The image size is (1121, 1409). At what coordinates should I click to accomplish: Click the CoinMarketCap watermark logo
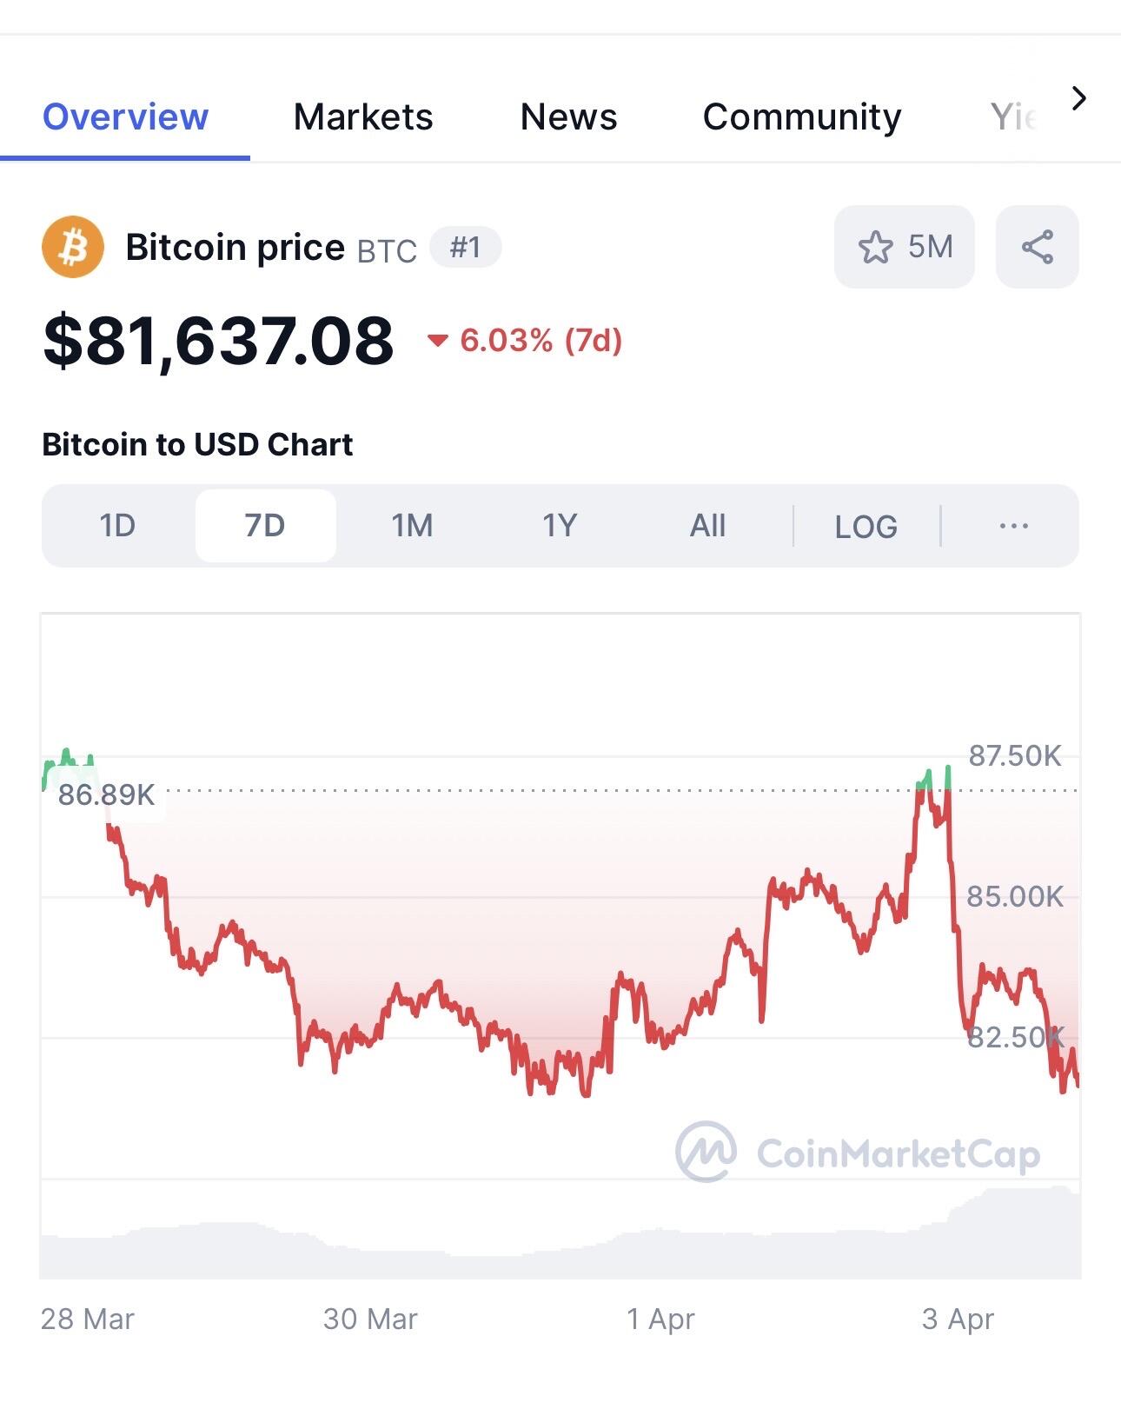(857, 1153)
